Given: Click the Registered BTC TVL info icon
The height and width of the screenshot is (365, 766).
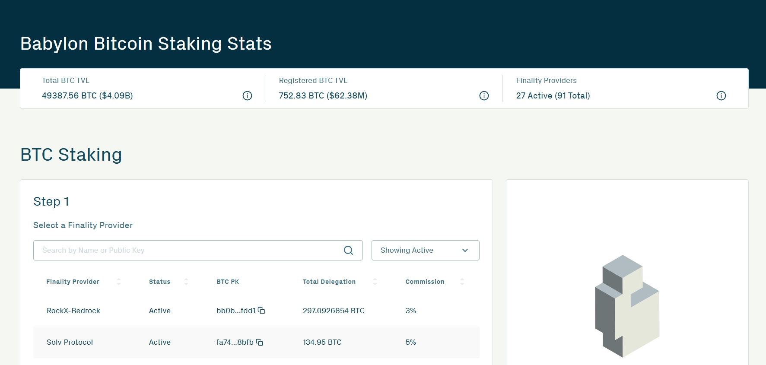Looking at the screenshot, I should (484, 96).
